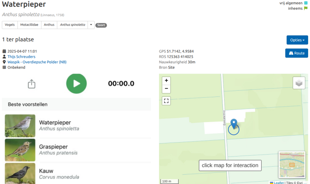Select the Graspieper suggestion name
The image size is (310, 184).
point(54,147)
